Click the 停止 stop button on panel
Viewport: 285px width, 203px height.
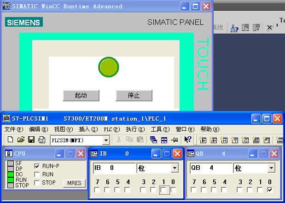click(x=134, y=95)
